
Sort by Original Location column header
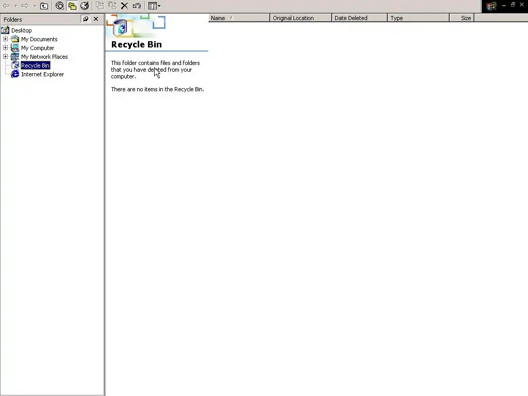point(301,18)
